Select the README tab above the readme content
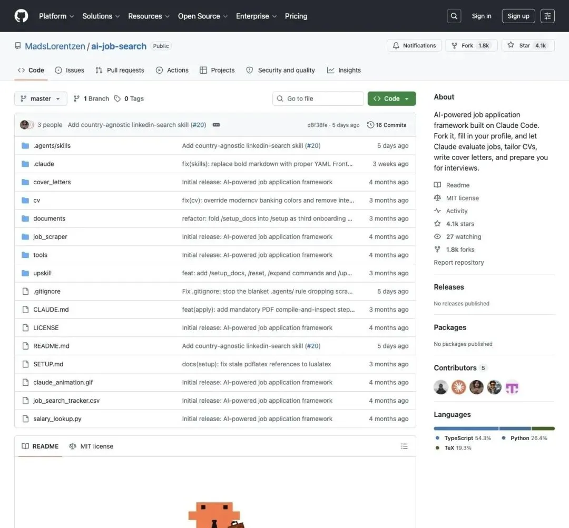This screenshot has width=569, height=528. [40, 446]
